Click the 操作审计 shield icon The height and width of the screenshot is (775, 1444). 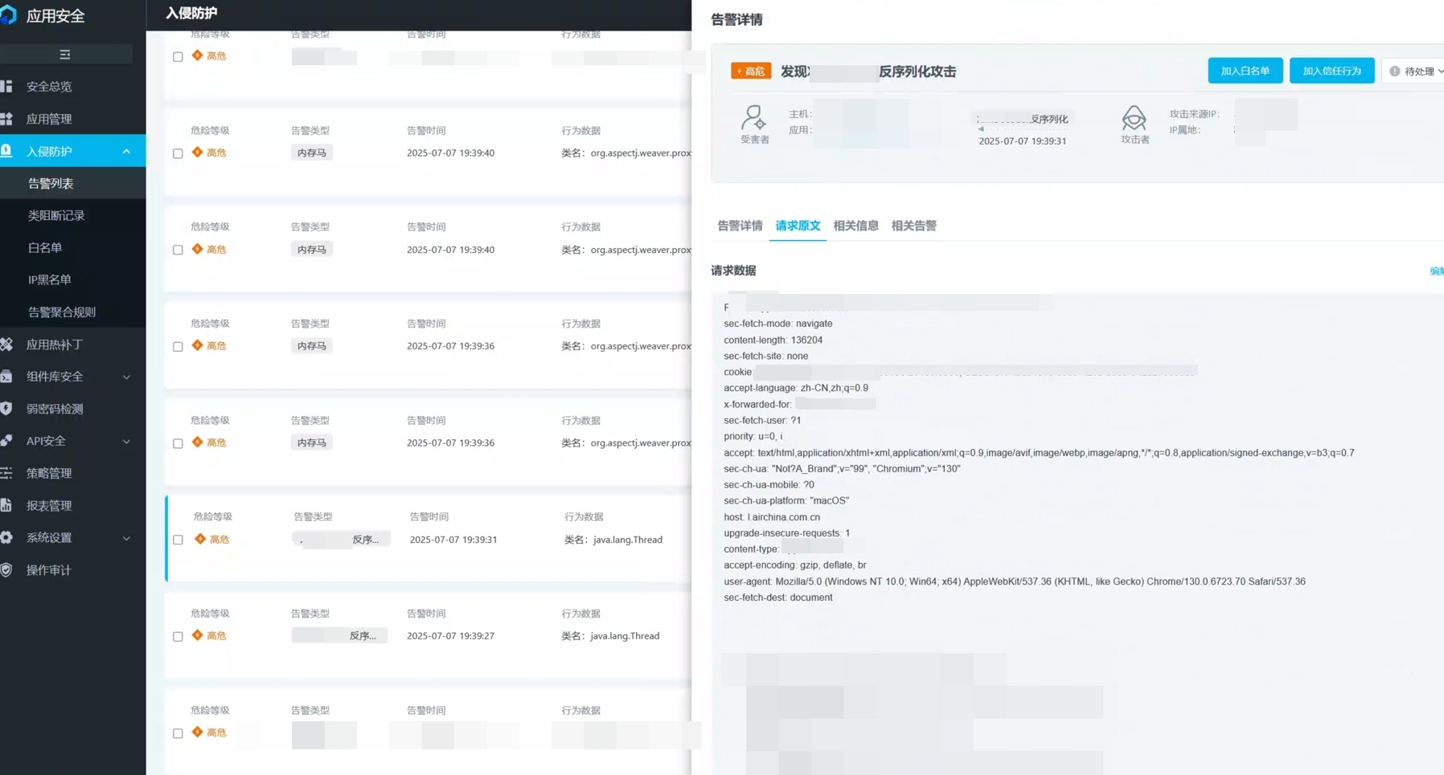click(6, 570)
